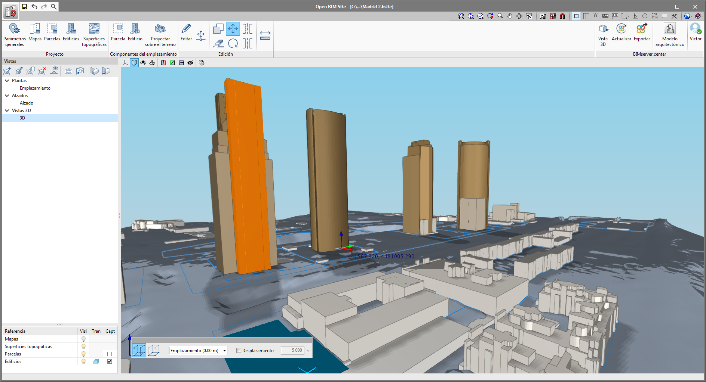
Task: Uncheck capture for Edificios layer
Action: tap(110, 361)
